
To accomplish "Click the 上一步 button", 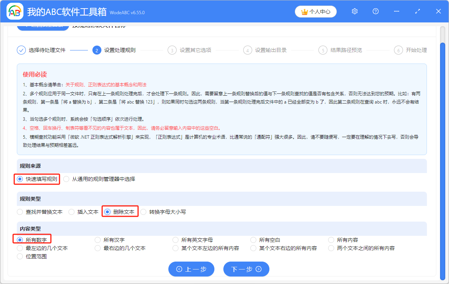I will (x=191, y=269).
